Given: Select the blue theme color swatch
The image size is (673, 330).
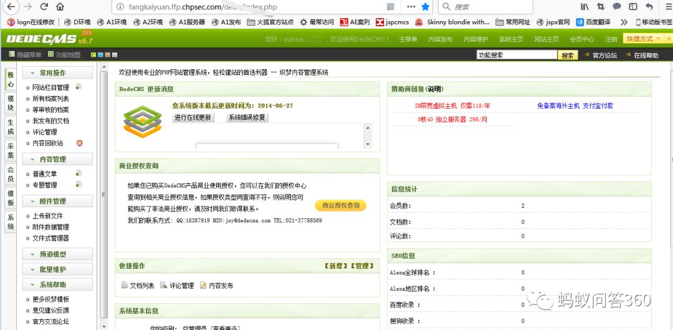Looking at the screenshot, I should (101, 55).
